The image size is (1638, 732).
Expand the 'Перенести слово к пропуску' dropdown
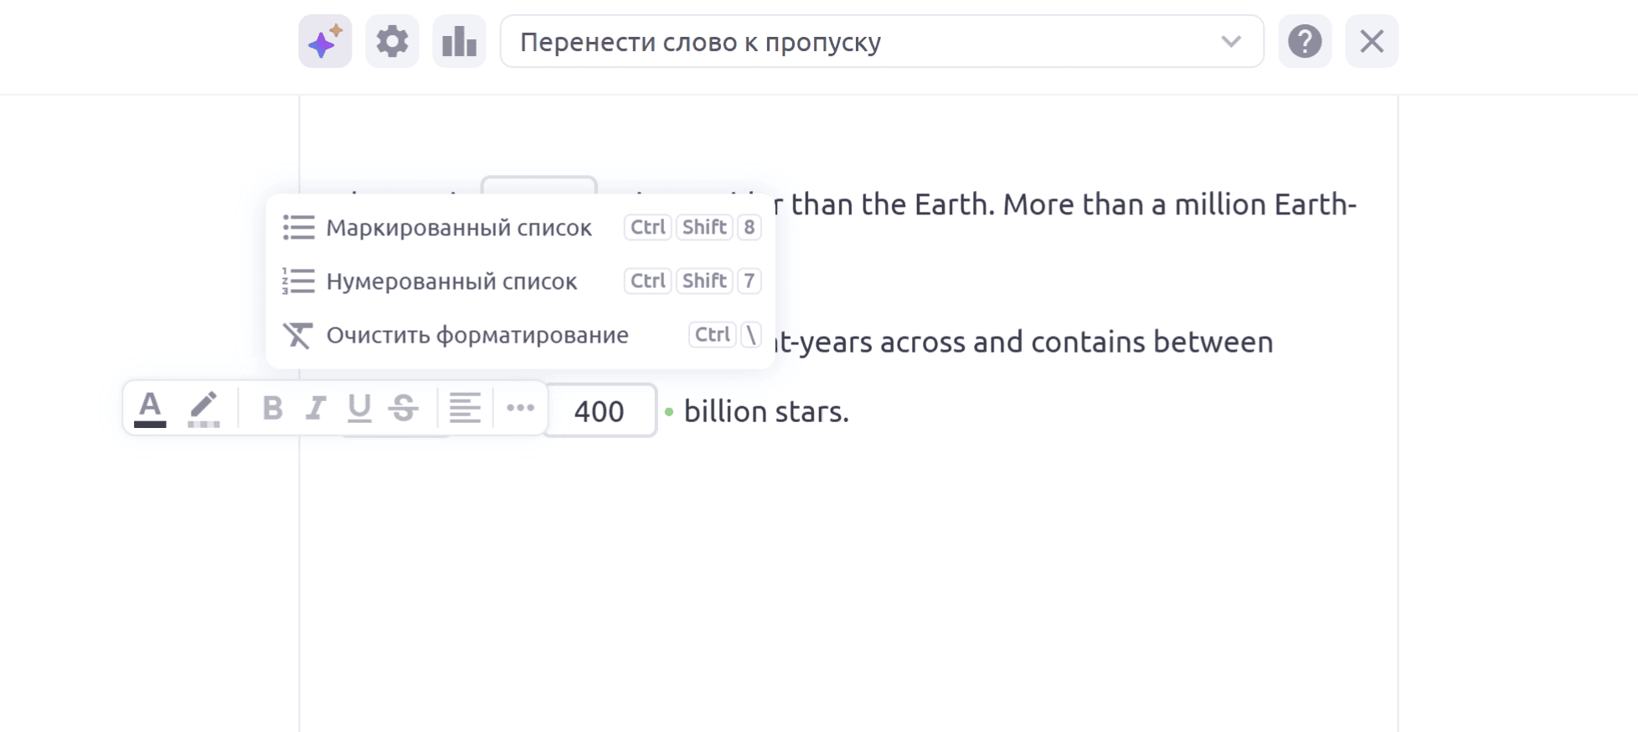pos(882,41)
